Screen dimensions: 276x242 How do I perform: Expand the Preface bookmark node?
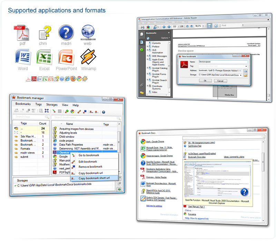coord(148,47)
